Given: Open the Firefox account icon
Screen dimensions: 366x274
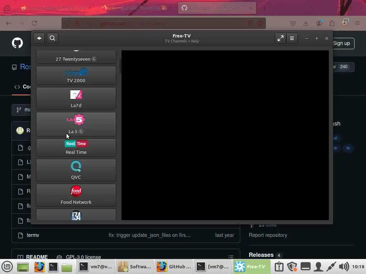Looking at the screenshot, I should pos(319,23).
